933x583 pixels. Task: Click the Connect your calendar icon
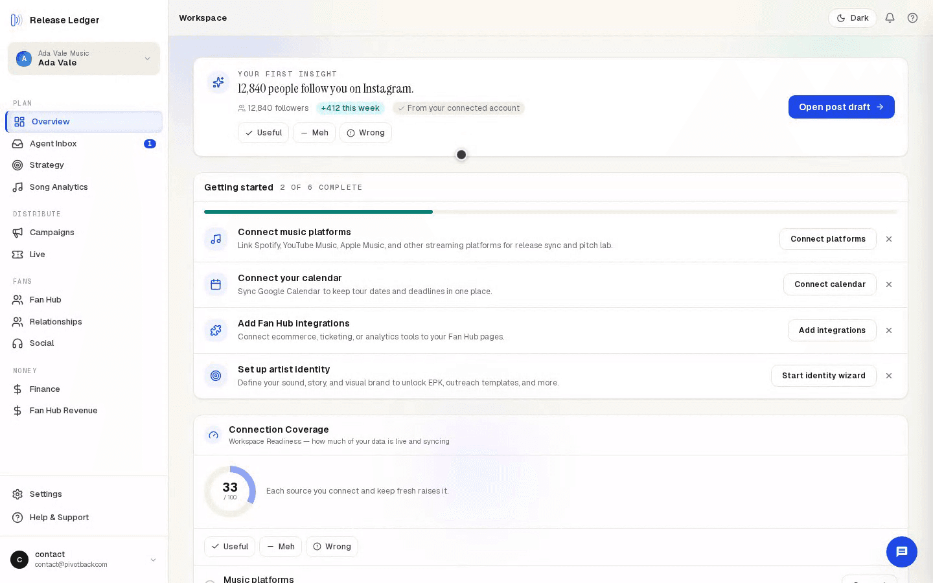point(216,284)
